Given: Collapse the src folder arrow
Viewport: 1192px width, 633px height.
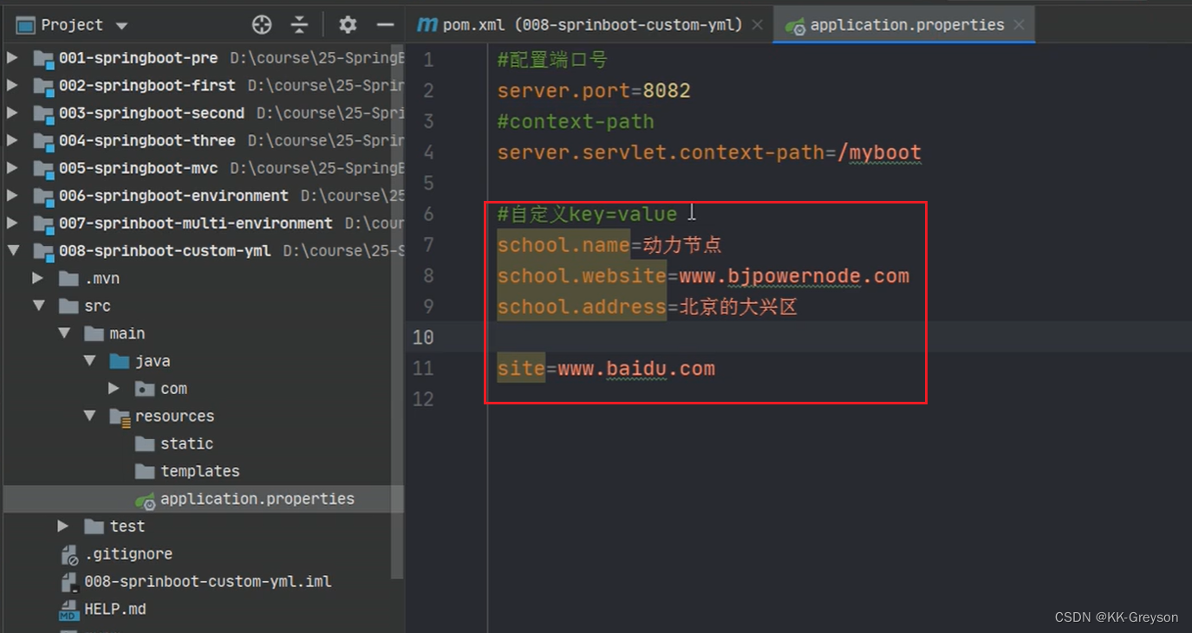Looking at the screenshot, I should click(x=37, y=306).
